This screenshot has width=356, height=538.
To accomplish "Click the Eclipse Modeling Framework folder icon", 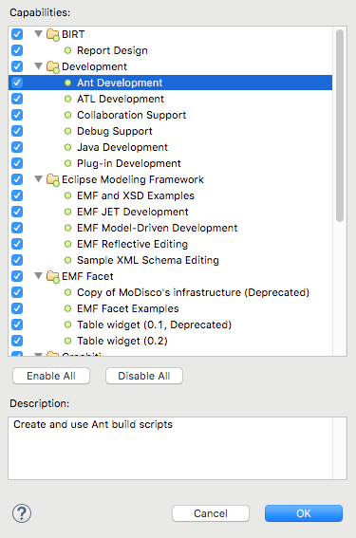I will (53, 179).
